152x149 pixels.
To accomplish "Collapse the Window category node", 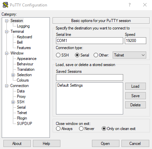I will pos(6,53).
